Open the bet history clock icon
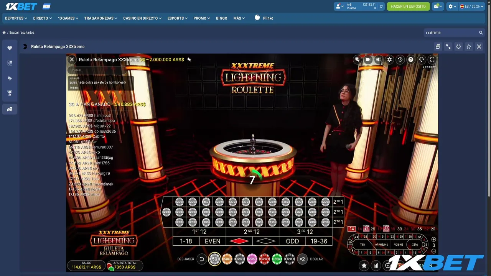This screenshot has height=276, width=491. coord(400,59)
